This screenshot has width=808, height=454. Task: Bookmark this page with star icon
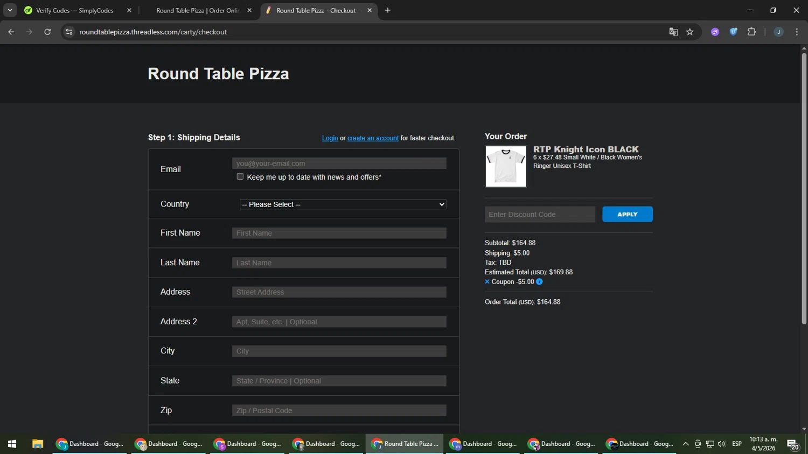(x=690, y=32)
